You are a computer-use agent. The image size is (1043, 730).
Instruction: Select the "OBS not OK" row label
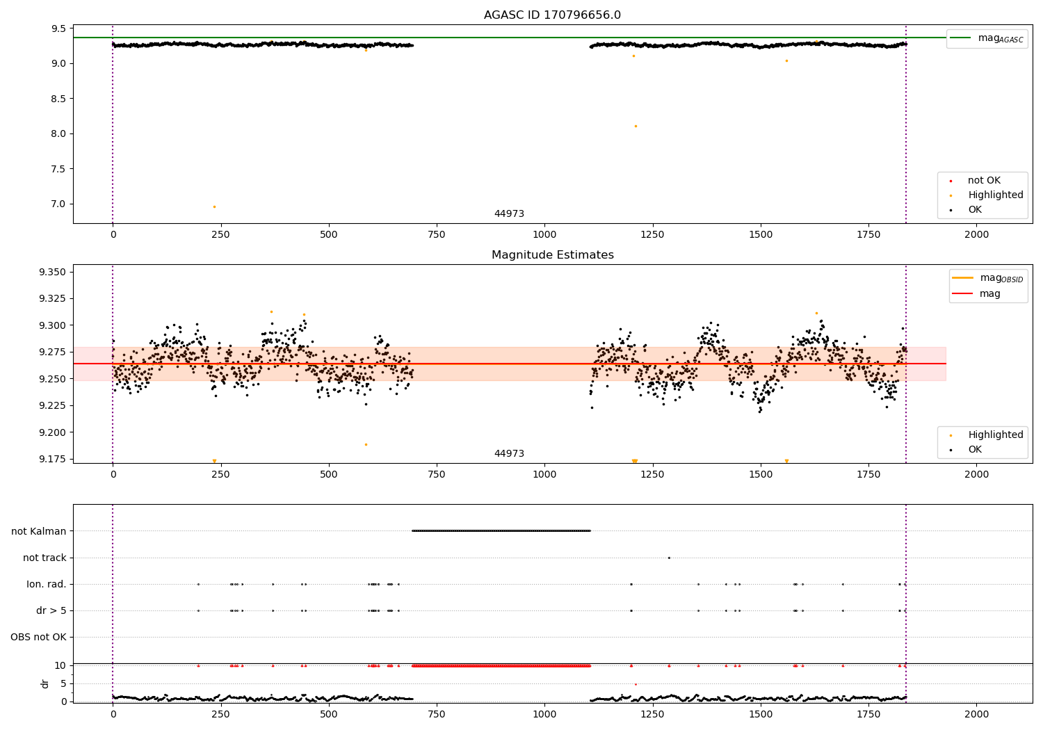[38, 638]
